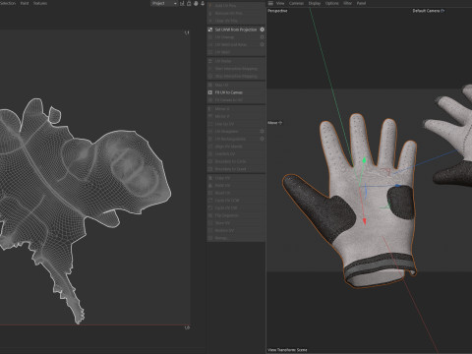
Task: Click the Cycle UV CCW icon
Action: click(x=210, y=201)
